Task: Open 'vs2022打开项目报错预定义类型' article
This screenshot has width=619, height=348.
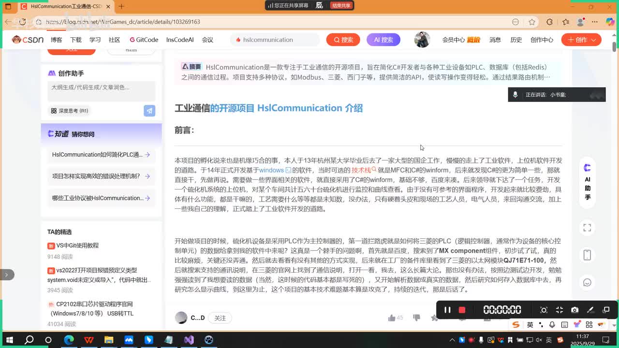Action: tap(99, 275)
